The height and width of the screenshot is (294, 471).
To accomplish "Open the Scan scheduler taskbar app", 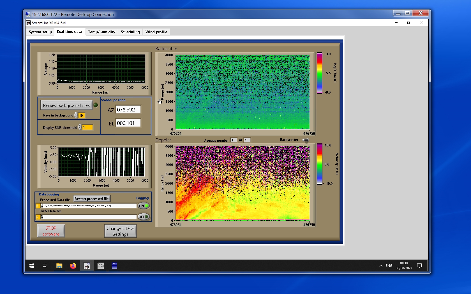I will tap(100, 266).
